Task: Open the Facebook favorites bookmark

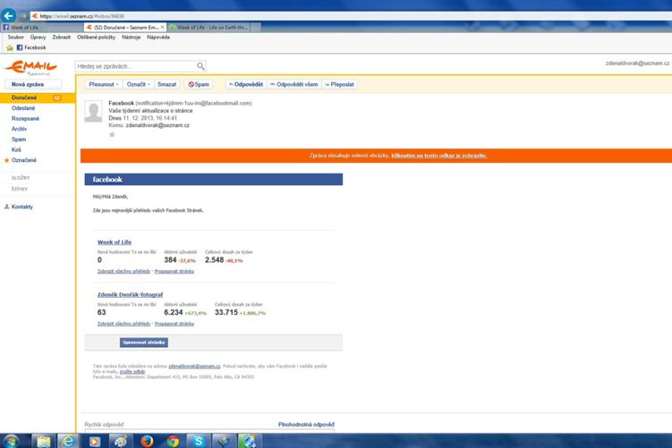Action: pyautogui.click(x=30, y=47)
